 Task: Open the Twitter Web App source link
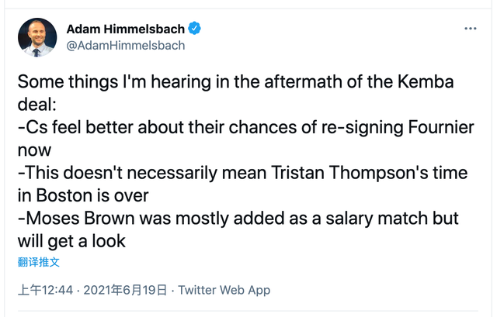click(224, 291)
